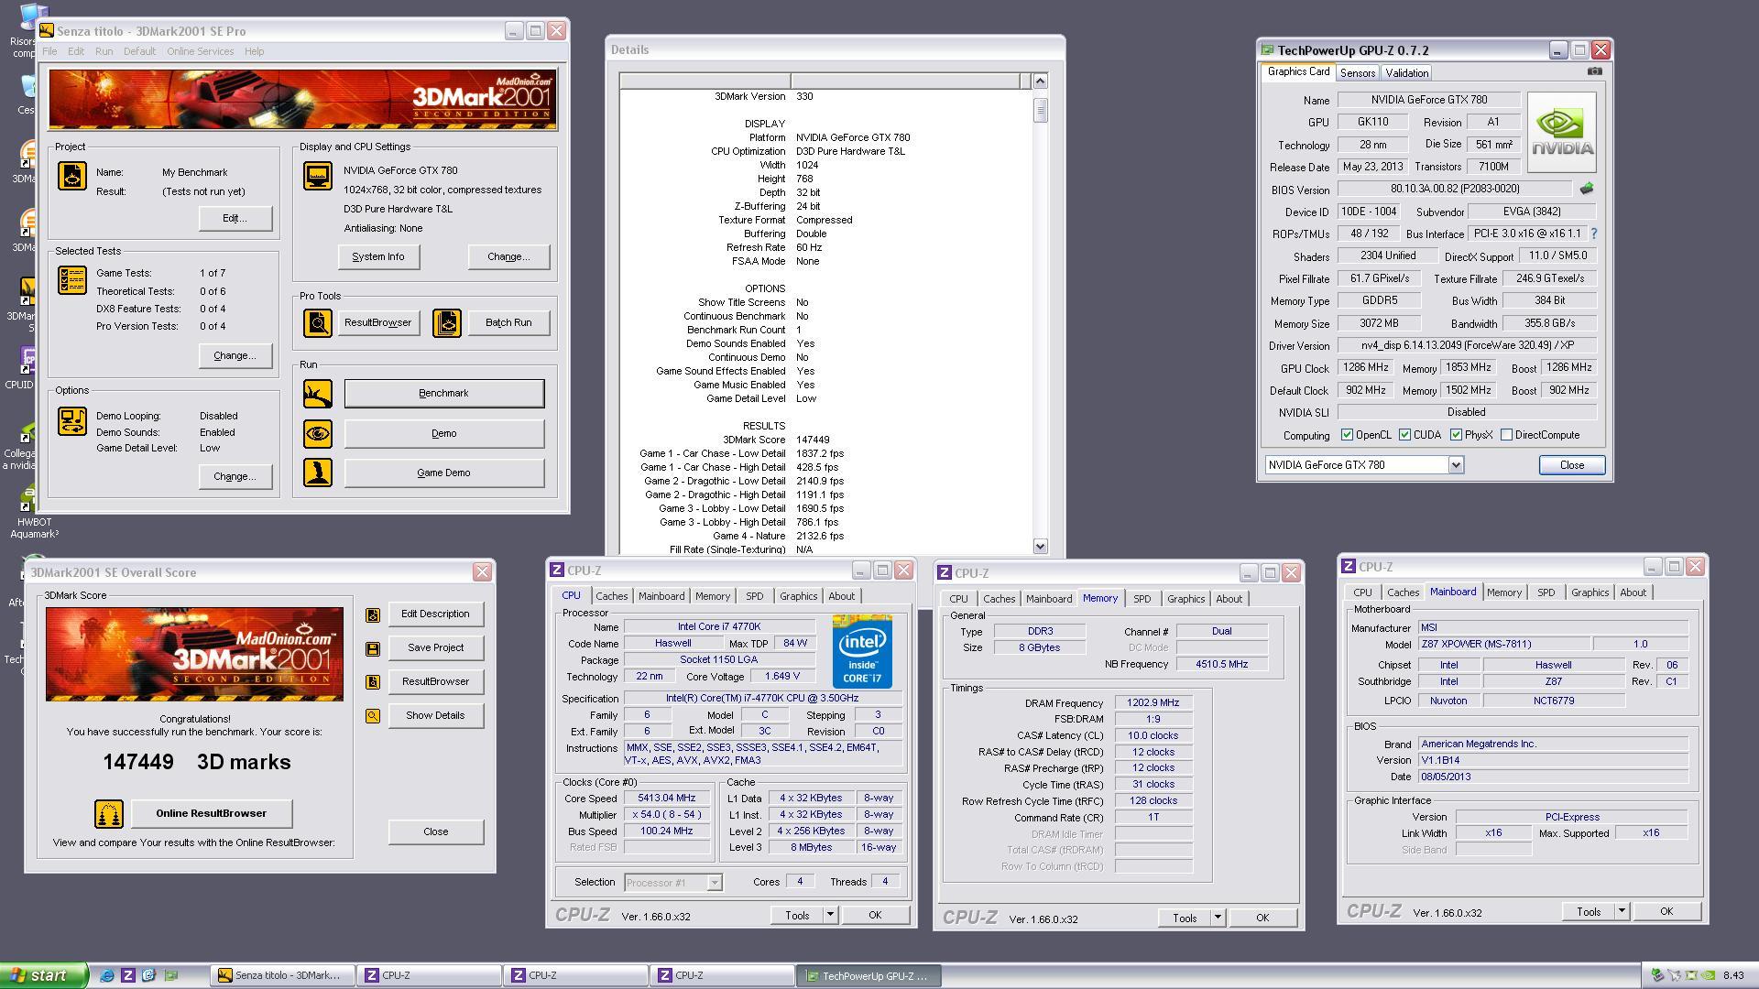Switch to Sensors tab in GPU-Z
This screenshot has height=989, width=1759.
coord(1357,73)
